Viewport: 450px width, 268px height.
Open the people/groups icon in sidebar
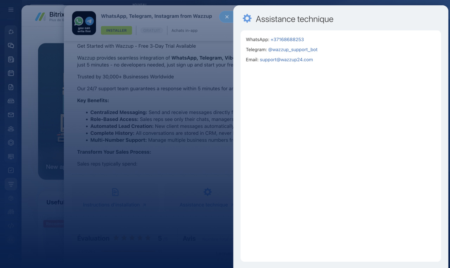(11, 129)
